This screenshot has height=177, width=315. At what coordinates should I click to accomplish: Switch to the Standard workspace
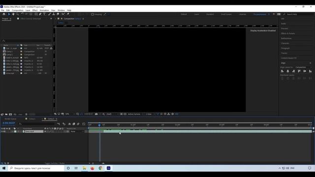(210, 14)
